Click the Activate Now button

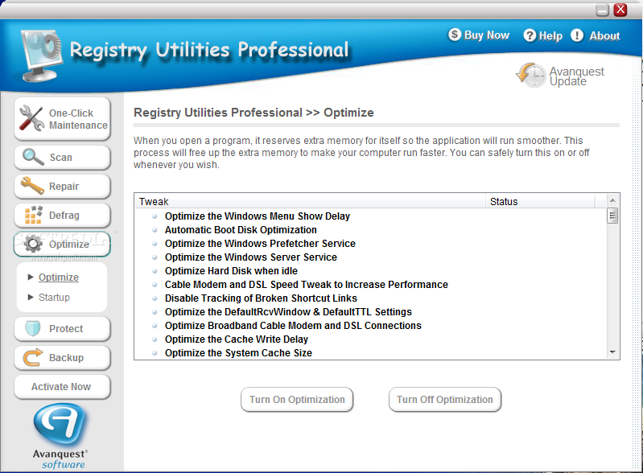point(62,386)
